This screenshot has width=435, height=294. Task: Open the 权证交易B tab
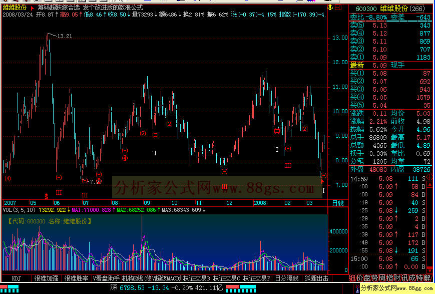click(196, 278)
